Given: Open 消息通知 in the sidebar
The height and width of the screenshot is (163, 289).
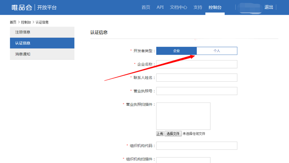Looking at the screenshot, I should 42,54.
